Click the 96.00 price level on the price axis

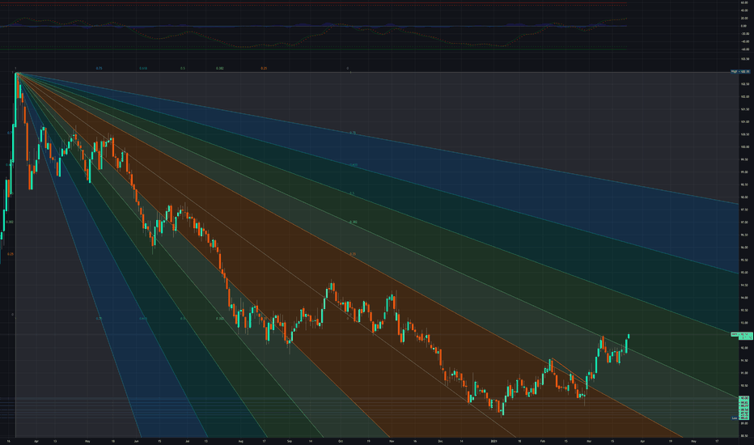(x=744, y=248)
